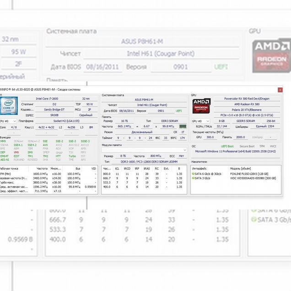Expand the memory modules dropdown list
291x291 pixels.
[144, 150]
